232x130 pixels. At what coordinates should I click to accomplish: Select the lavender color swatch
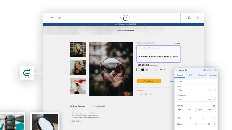pyautogui.click(x=146, y=70)
